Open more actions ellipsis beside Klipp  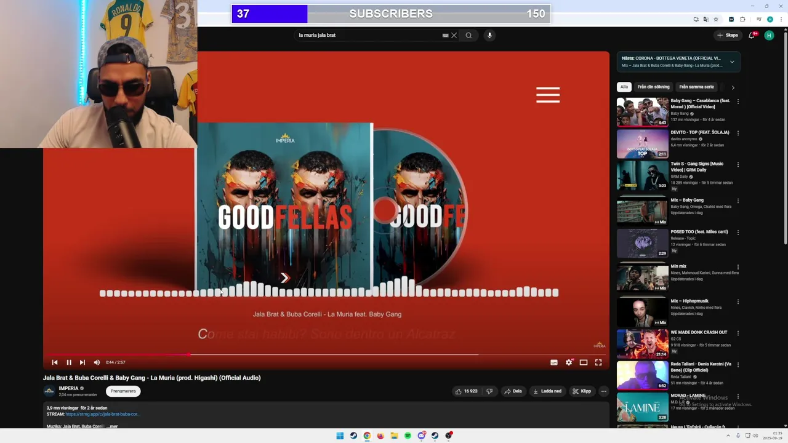tap(604, 391)
